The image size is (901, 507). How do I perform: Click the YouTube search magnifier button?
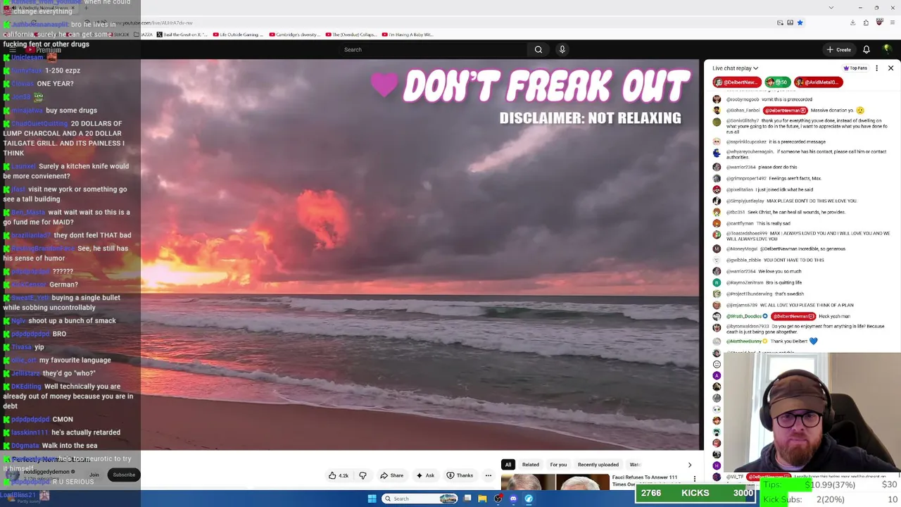[538, 49]
